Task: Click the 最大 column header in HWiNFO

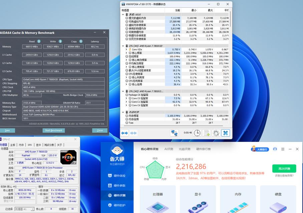Action: [x=211, y=10]
